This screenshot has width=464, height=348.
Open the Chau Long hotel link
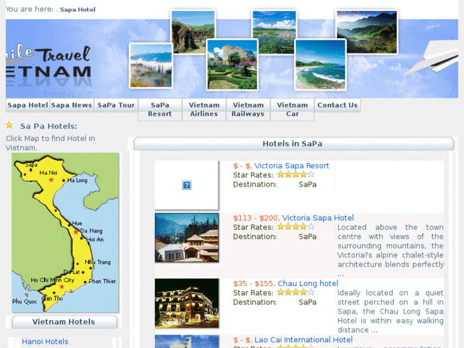(x=308, y=284)
